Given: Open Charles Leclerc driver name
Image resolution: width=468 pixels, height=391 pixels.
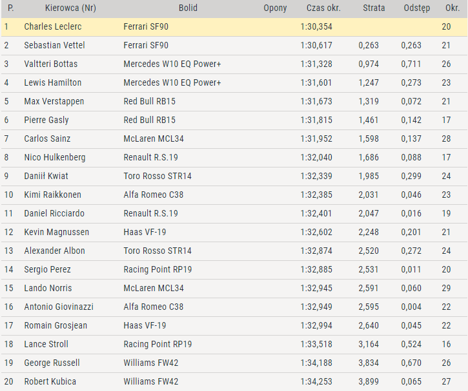Looking at the screenshot, I should 53,26.
